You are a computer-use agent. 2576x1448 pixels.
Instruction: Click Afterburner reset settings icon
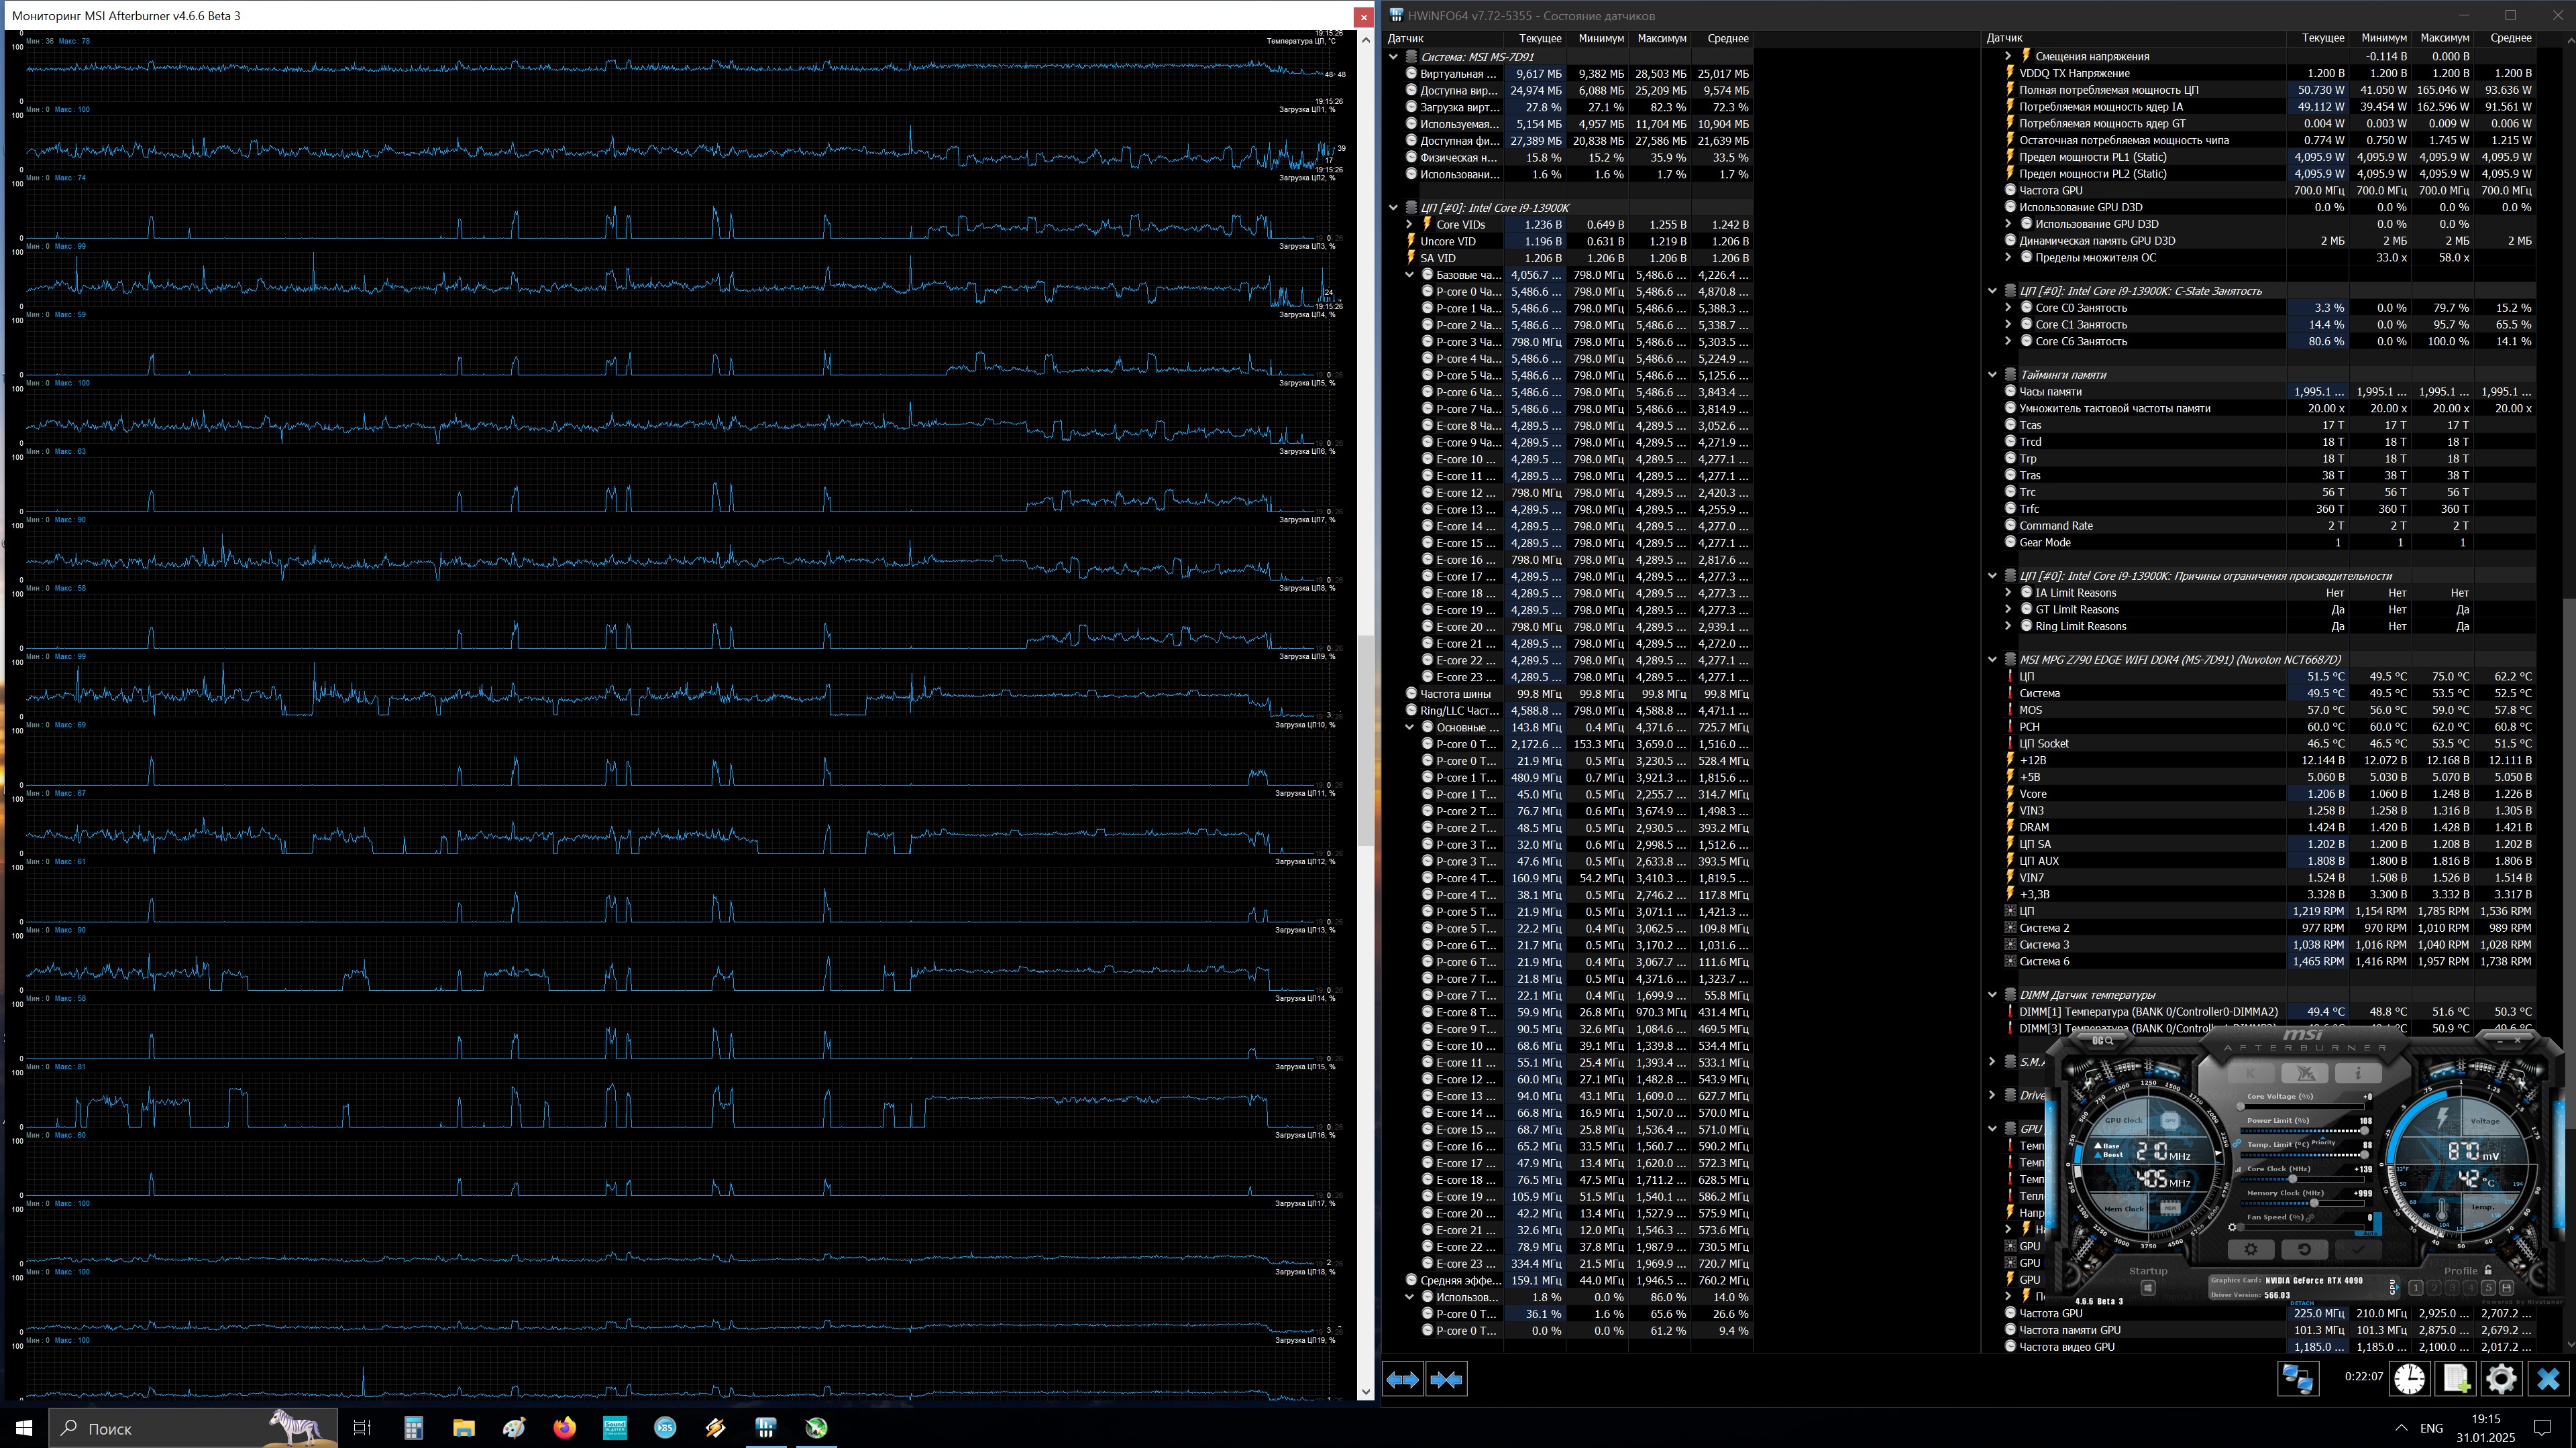click(2305, 1249)
